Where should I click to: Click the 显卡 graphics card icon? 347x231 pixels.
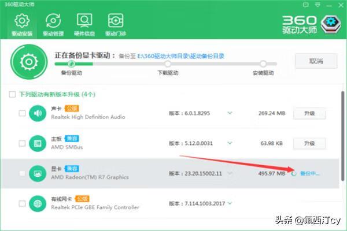(x=37, y=173)
